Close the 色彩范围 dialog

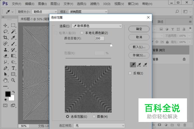point(148,17)
